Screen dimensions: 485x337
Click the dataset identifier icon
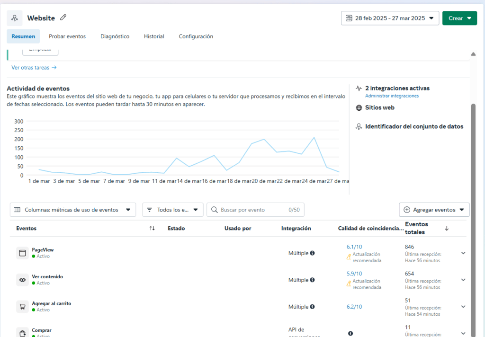[x=359, y=126]
